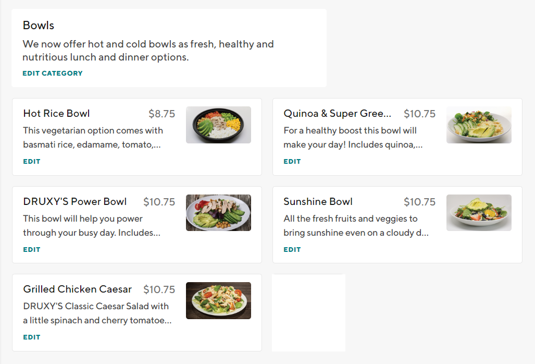Click EDIT on Quinoa & Super Greens card

coord(292,162)
